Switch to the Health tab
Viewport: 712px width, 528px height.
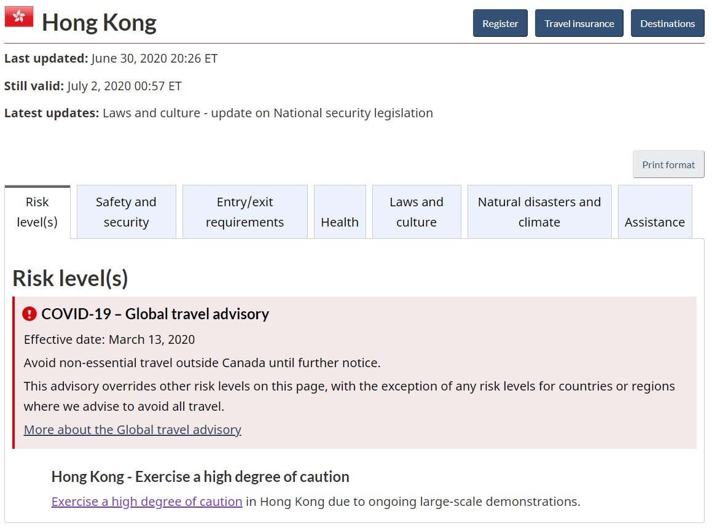340,212
